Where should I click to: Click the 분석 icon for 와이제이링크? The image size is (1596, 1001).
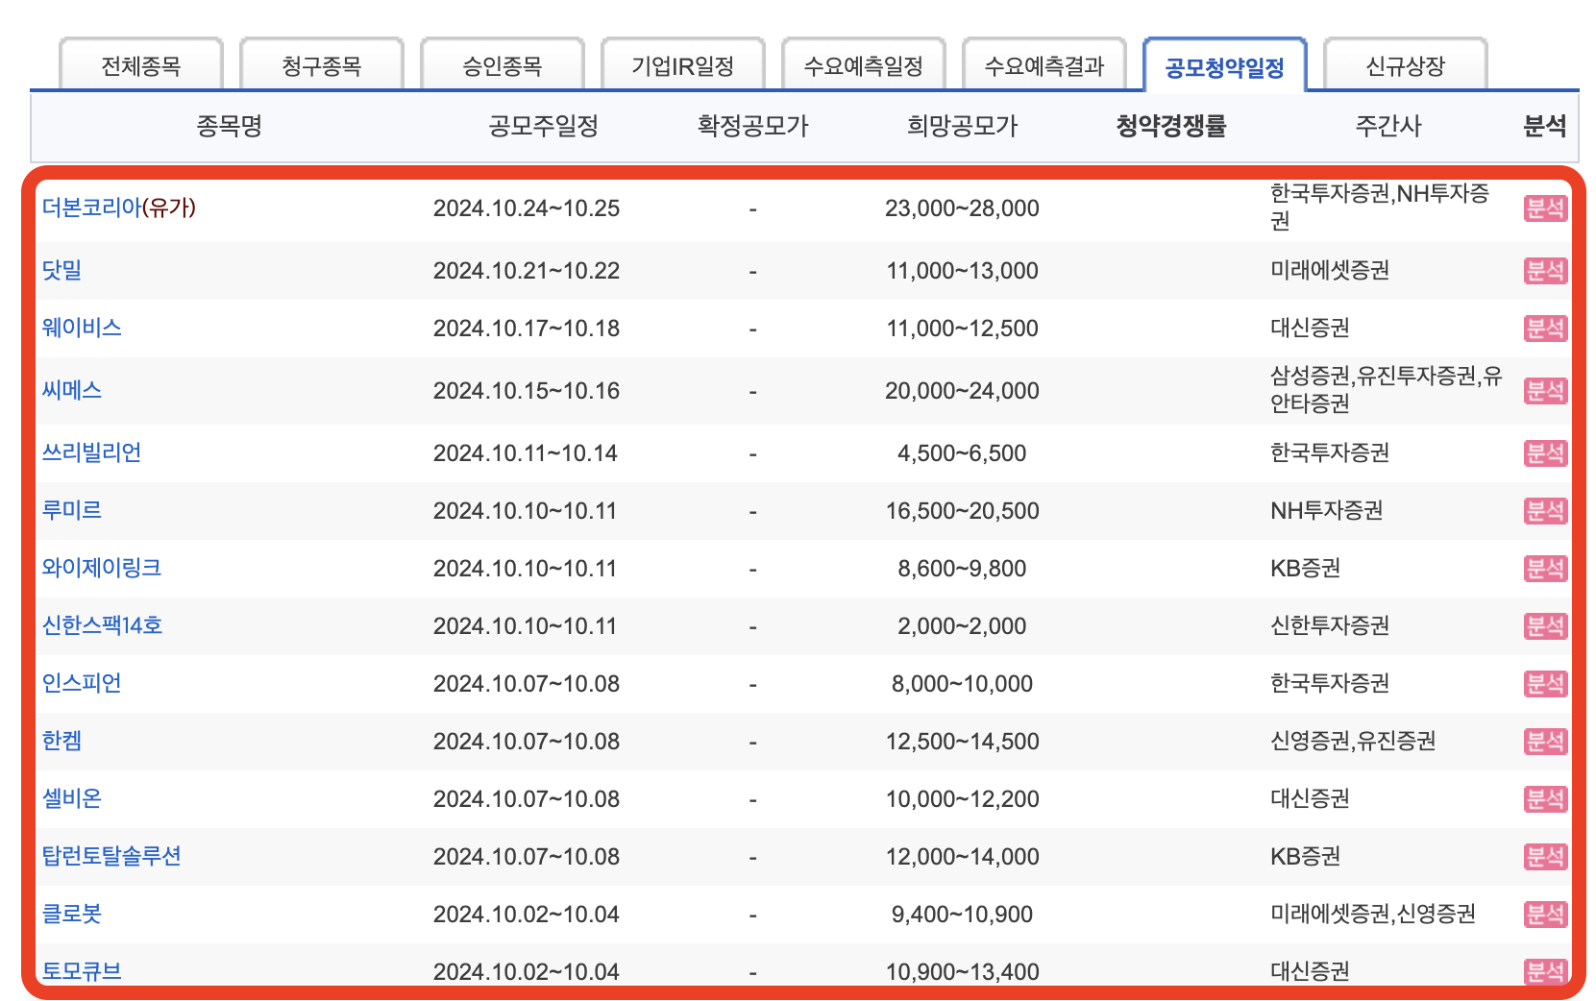(1545, 569)
